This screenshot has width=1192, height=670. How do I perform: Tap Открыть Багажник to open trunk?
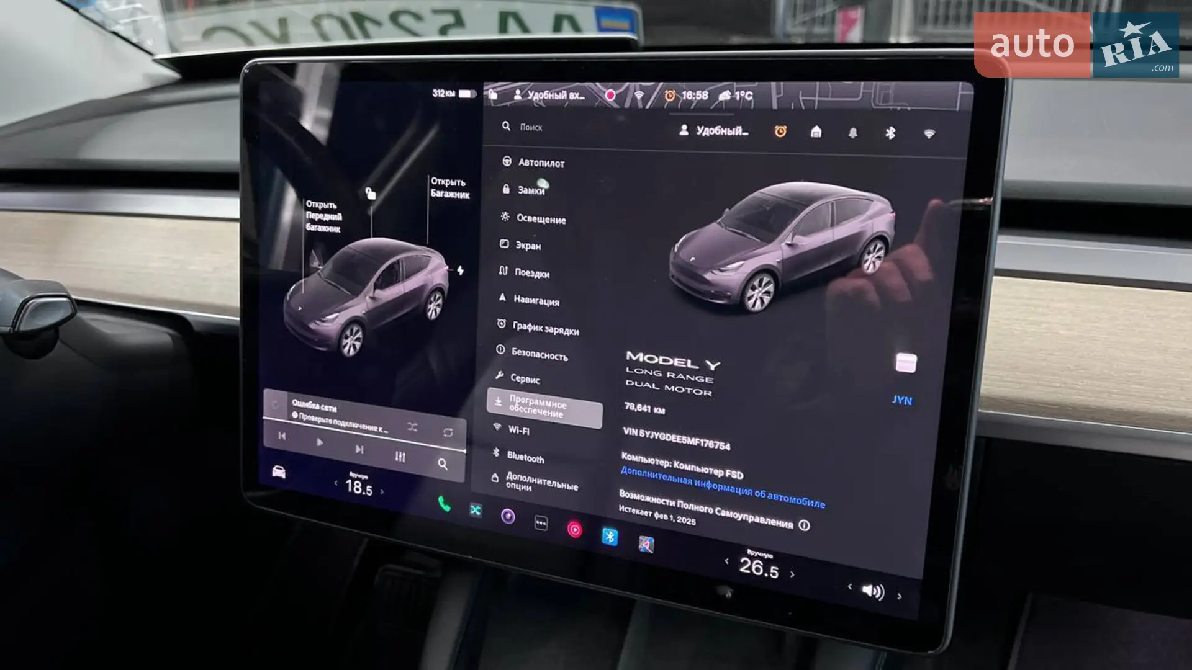[x=449, y=187]
